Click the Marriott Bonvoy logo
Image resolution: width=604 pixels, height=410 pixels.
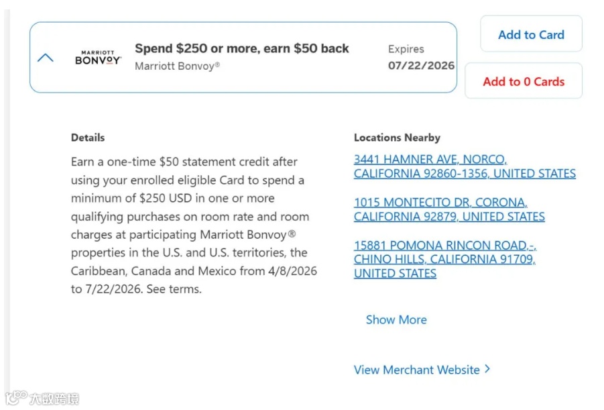coord(98,58)
